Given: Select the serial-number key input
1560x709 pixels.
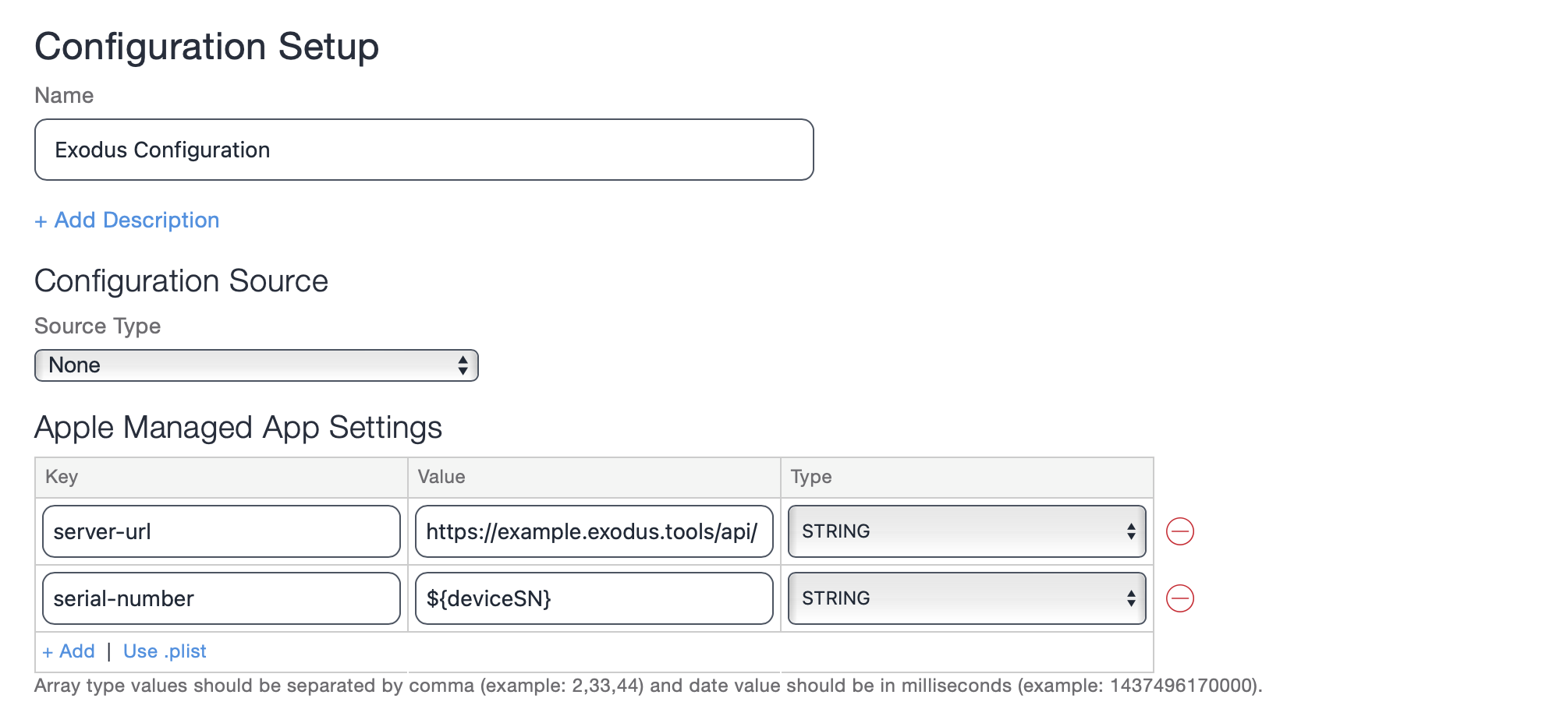Looking at the screenshot, I should [221, 598].
